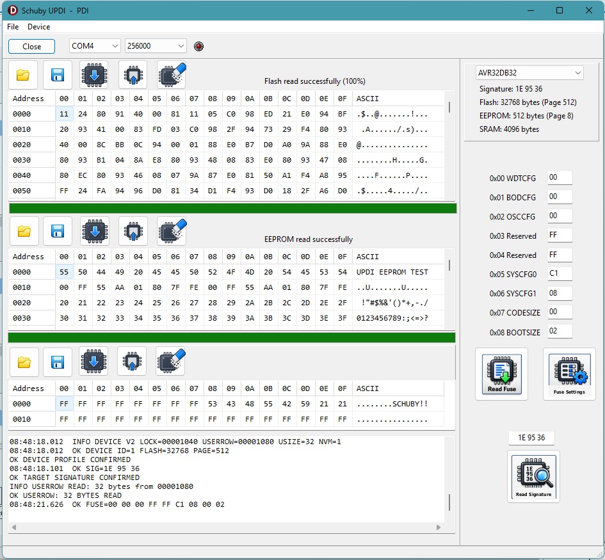605x560 pixels.
Task: Click the 0x06 SYSCFG1 field showing 08
Action: 560,293
